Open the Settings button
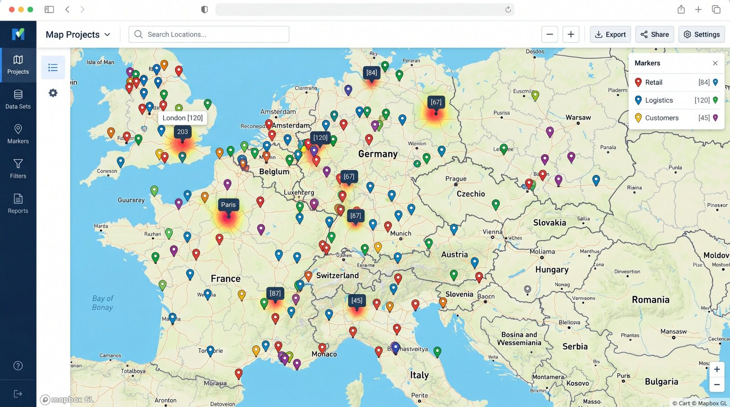This screenshot has height=407, width=730. [702, 34]
